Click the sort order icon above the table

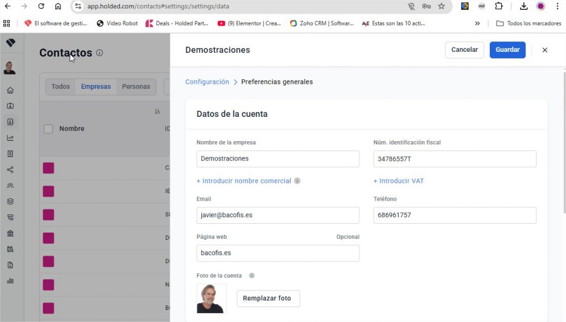coord(157,111)
